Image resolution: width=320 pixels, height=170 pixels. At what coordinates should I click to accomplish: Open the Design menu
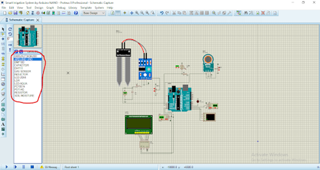39,7
